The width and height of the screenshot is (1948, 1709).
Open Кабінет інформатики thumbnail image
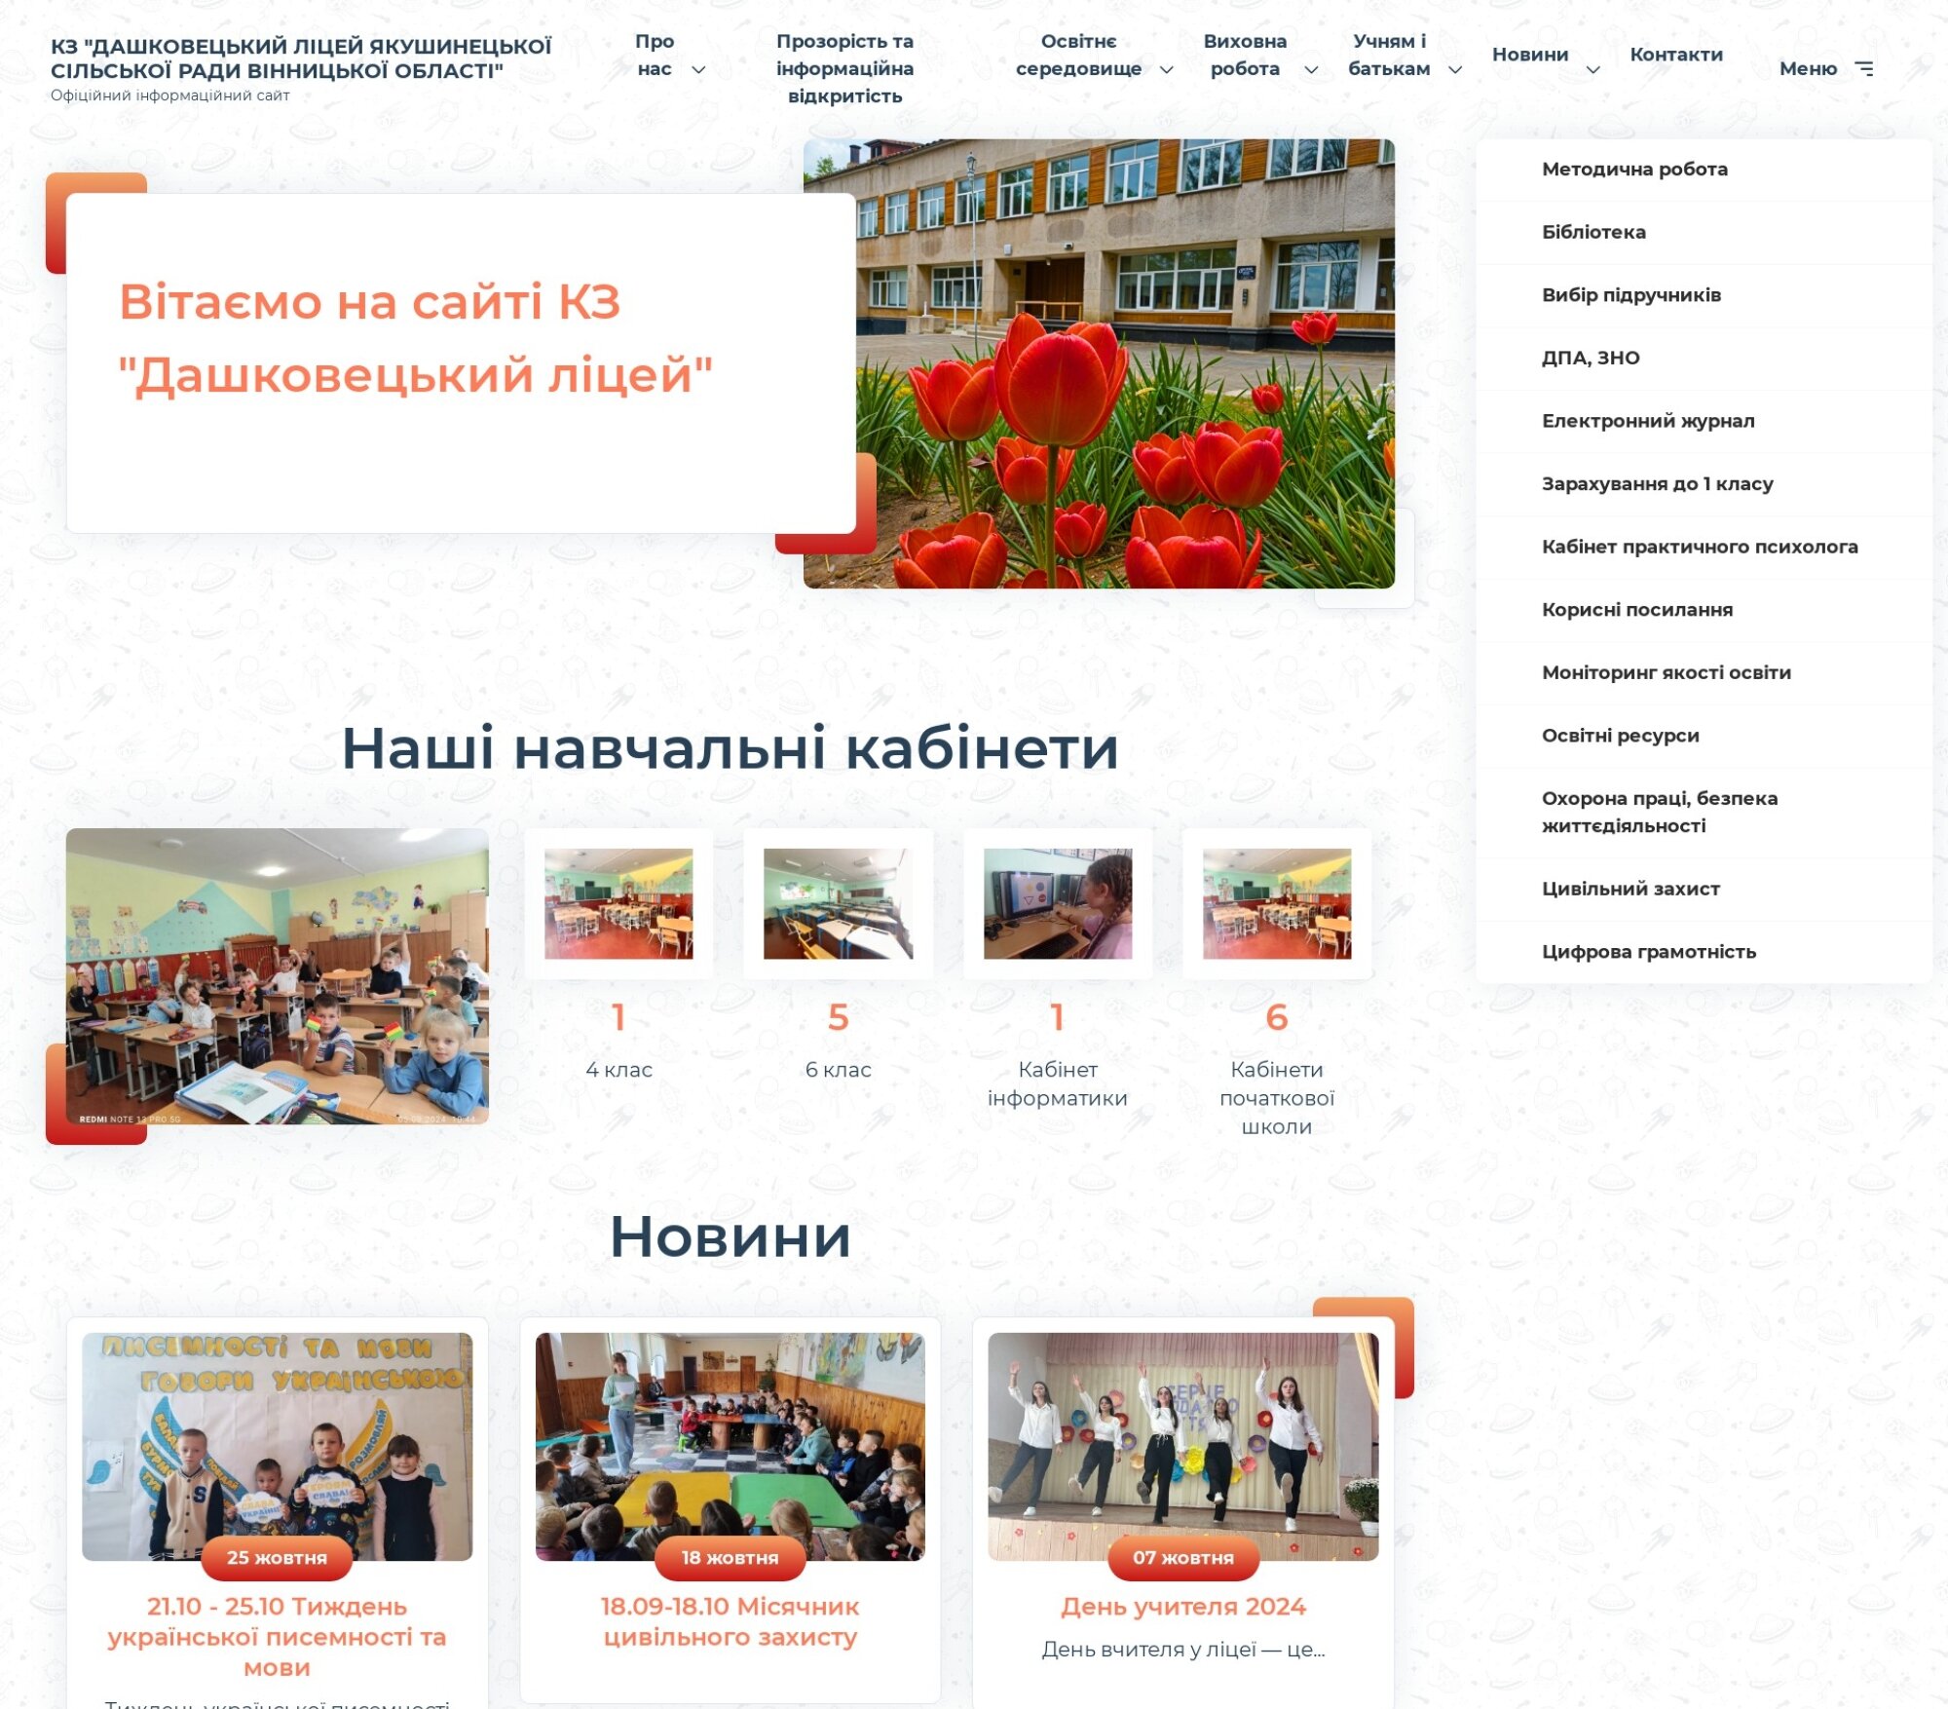tap(1057, 903)
